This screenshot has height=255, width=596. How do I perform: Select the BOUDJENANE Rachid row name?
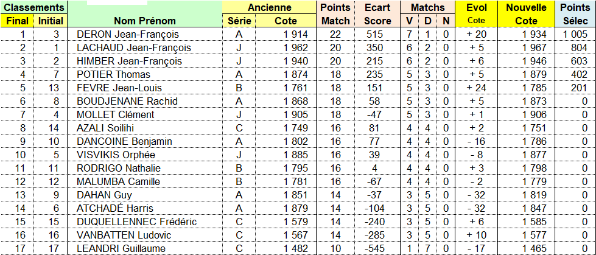pos(127,101)
